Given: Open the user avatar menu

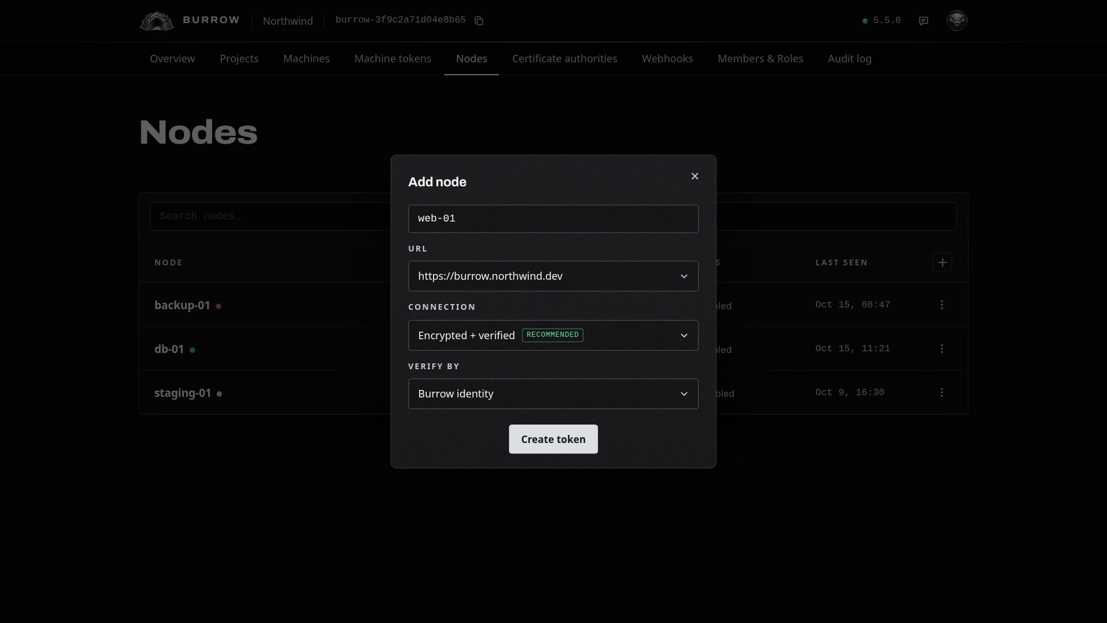Looking at the screenshot, I should point(957,20).
